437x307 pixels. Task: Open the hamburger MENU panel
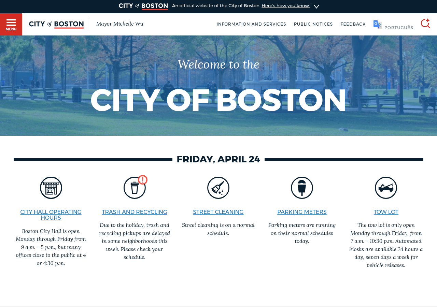(x=11, y=24)
